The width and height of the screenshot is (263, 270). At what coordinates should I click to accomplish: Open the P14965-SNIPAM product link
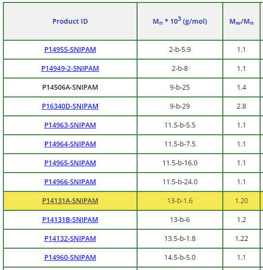(70, 163)
